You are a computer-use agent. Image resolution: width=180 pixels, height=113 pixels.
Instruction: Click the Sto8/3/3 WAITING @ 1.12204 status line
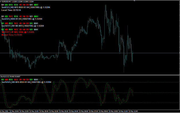(x=26, y=7)
